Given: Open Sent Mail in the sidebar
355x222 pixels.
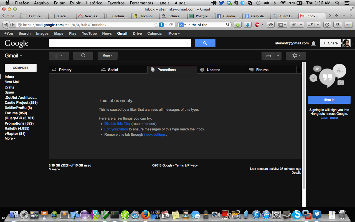Looking at the screenshot, I should pyautogui.click(x=12, y=82).
